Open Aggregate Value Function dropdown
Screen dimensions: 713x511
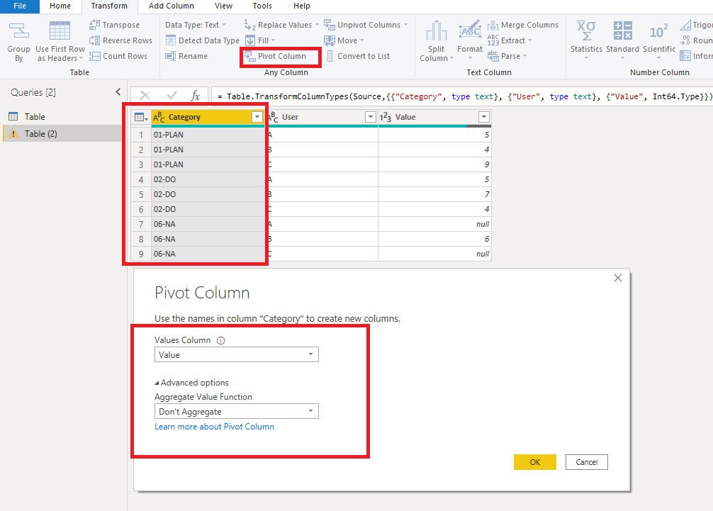point(237,412)
